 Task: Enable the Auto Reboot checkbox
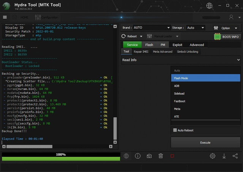pos(175,130)
